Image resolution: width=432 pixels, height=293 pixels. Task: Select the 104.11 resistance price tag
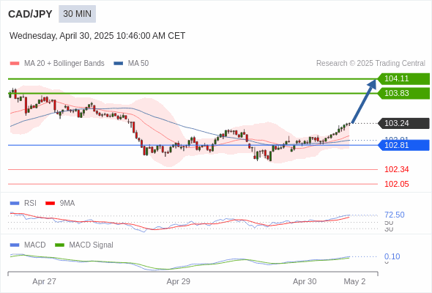tap(403, 79)
